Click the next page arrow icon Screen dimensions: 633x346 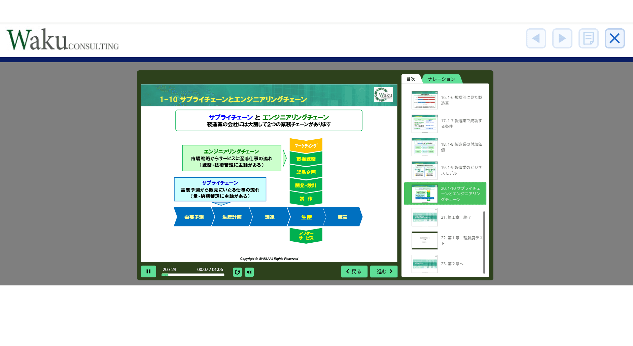[x=562, y=38]
